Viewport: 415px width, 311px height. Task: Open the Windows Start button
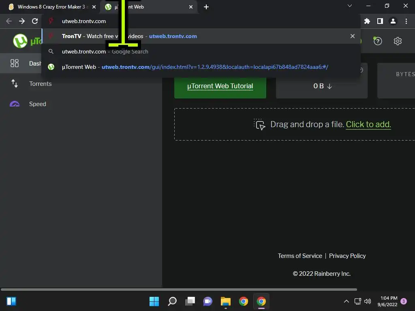[154, 301]
